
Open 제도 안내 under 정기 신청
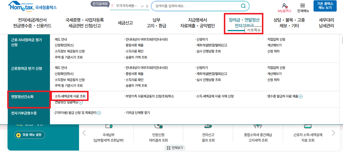point(60,40)
